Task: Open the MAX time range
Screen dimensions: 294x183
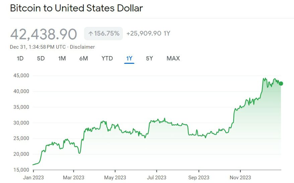Action: tap(173, 58)
